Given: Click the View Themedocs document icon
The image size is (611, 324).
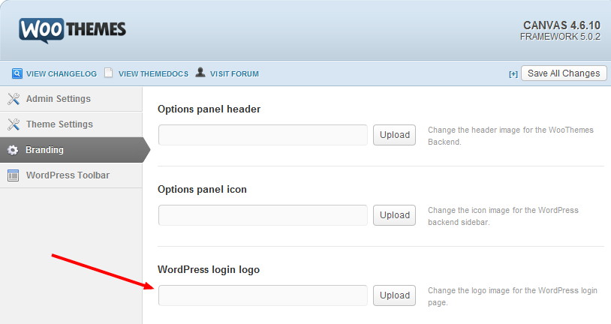Looking at the screenshot, I should 109,73.
